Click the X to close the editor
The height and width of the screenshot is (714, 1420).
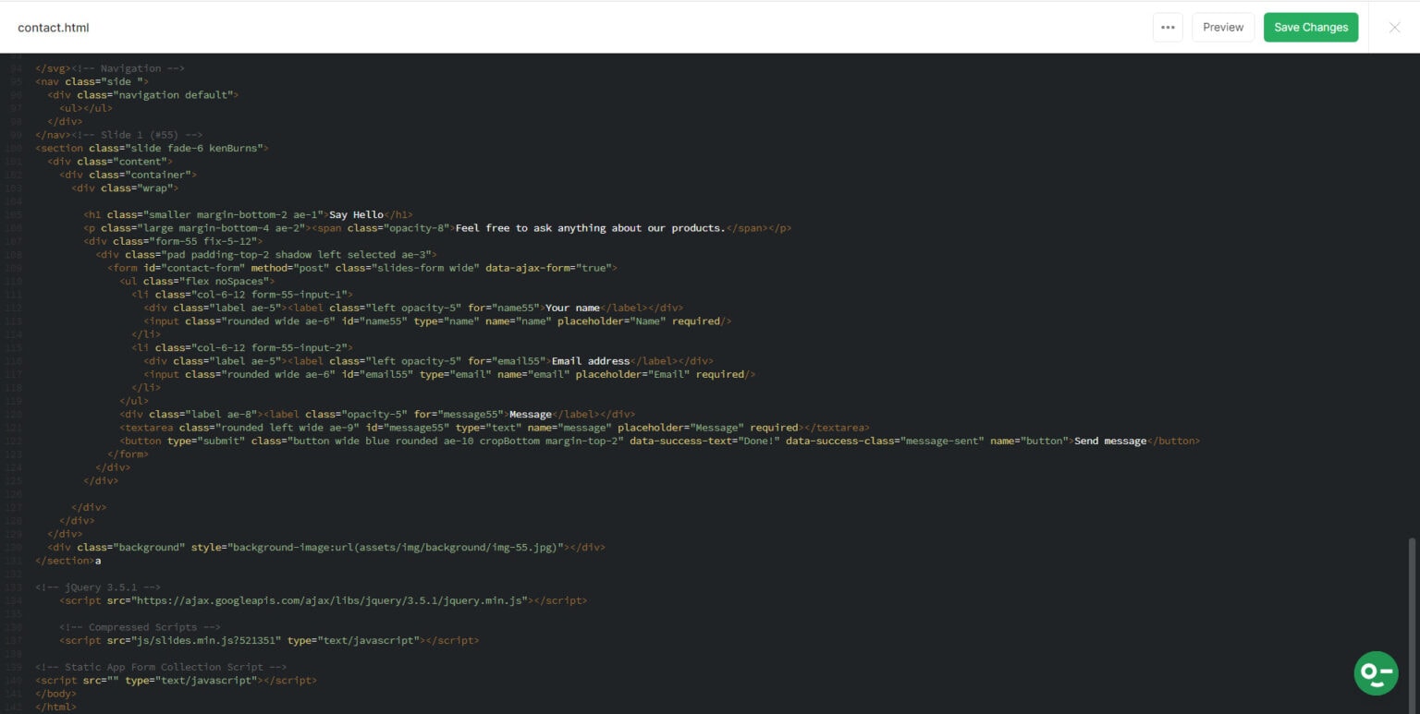point(1394,27)
